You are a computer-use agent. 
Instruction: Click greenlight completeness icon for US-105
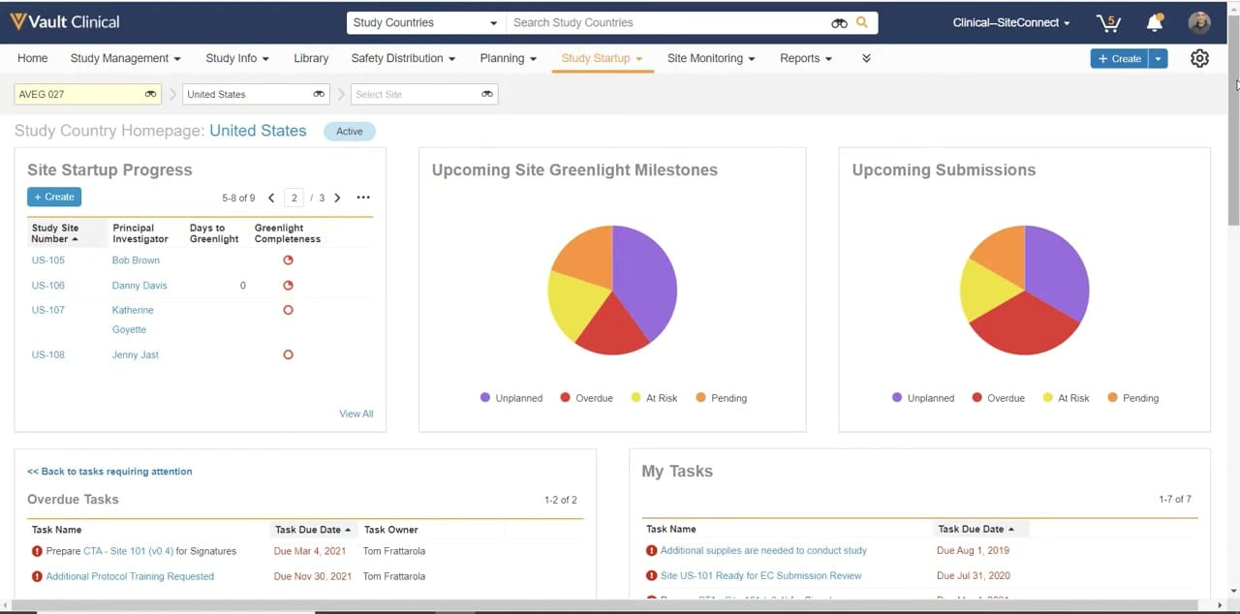point(288,261)
